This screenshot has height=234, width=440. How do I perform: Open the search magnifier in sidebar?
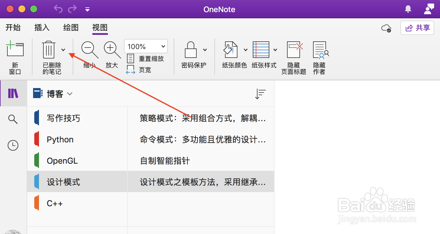point(13,119)
